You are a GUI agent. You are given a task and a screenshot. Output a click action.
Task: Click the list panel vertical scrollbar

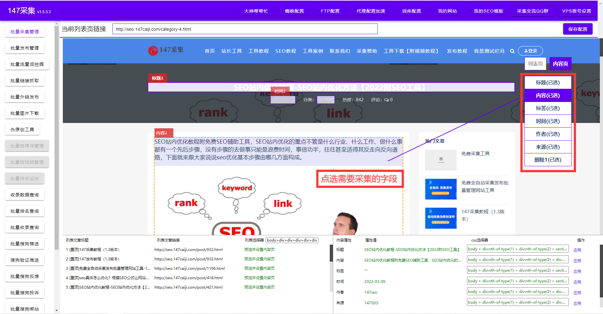(331, 253)
